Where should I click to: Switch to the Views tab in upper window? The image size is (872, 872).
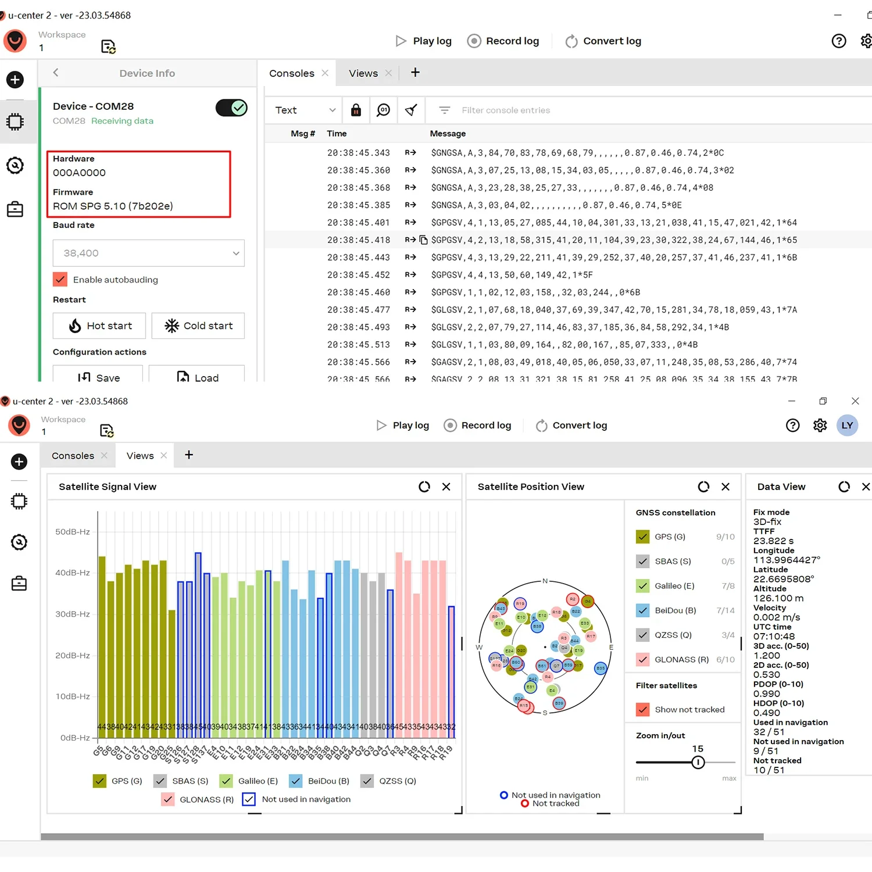(x=363, y=73)
